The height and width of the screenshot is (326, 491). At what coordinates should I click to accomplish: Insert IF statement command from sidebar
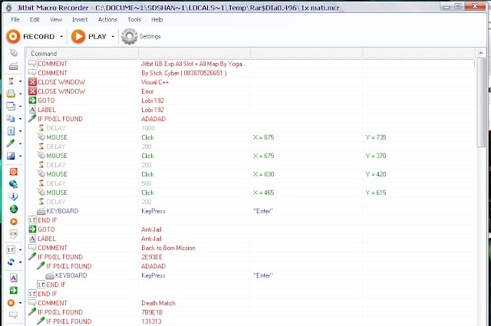(11, 249)
